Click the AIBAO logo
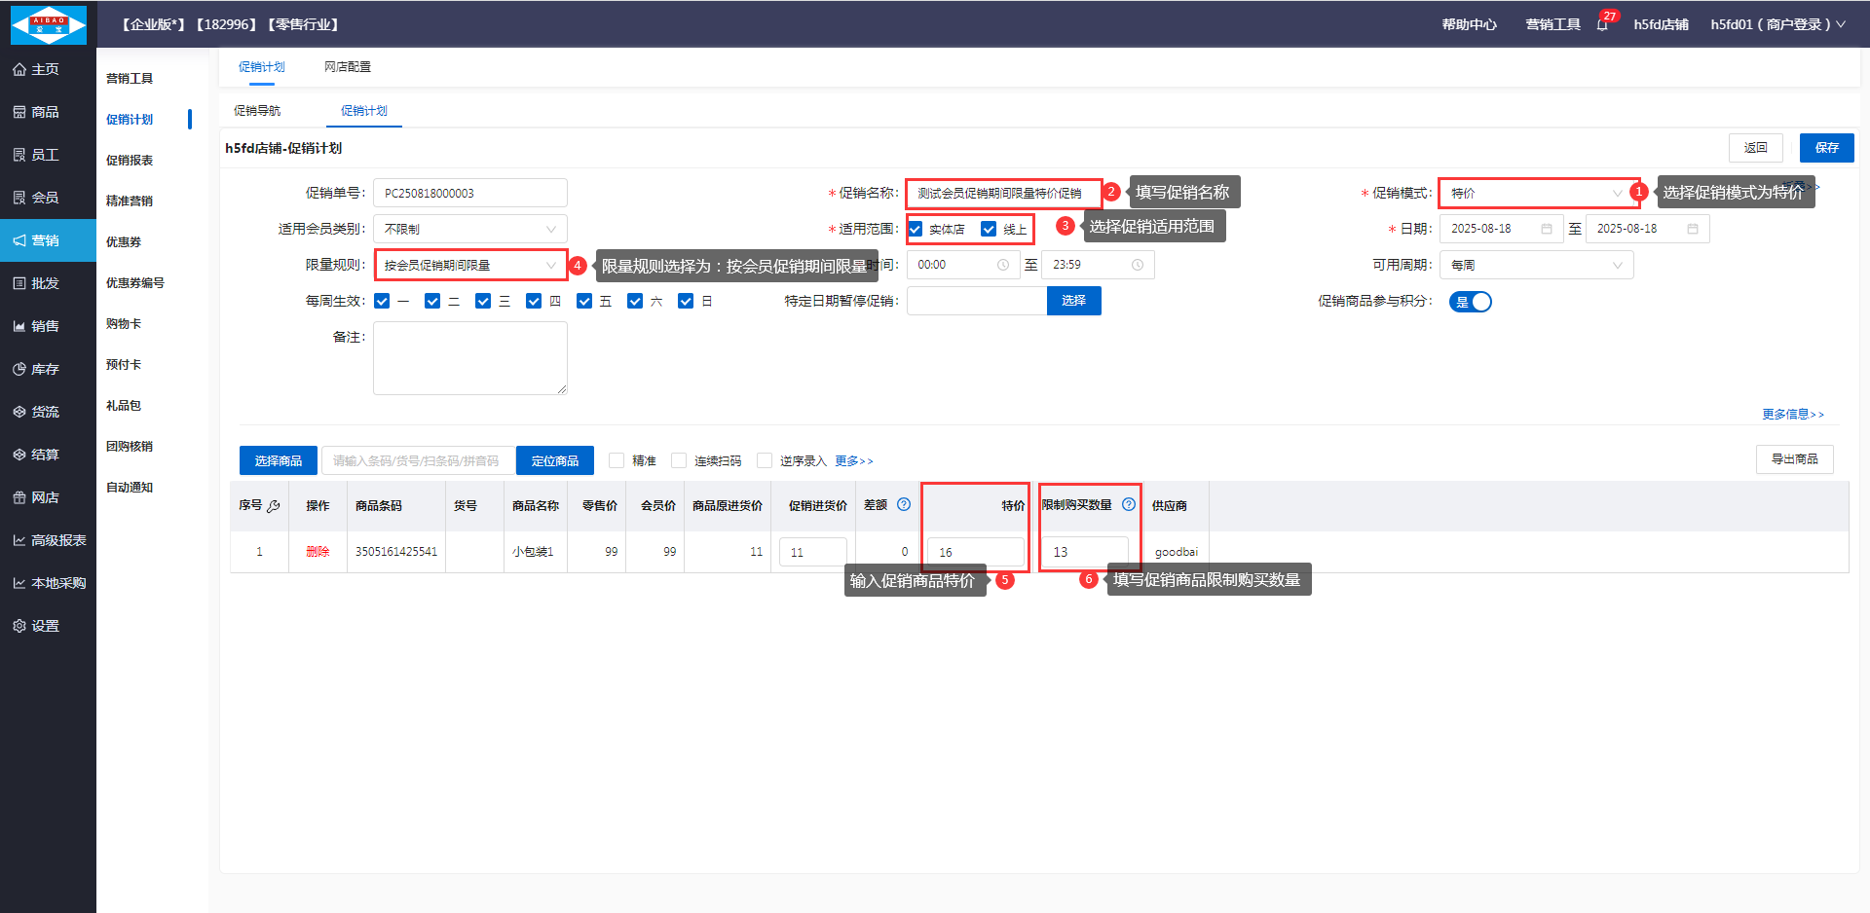This screenshot has width=1870, height=913. (x=48, y=24)
